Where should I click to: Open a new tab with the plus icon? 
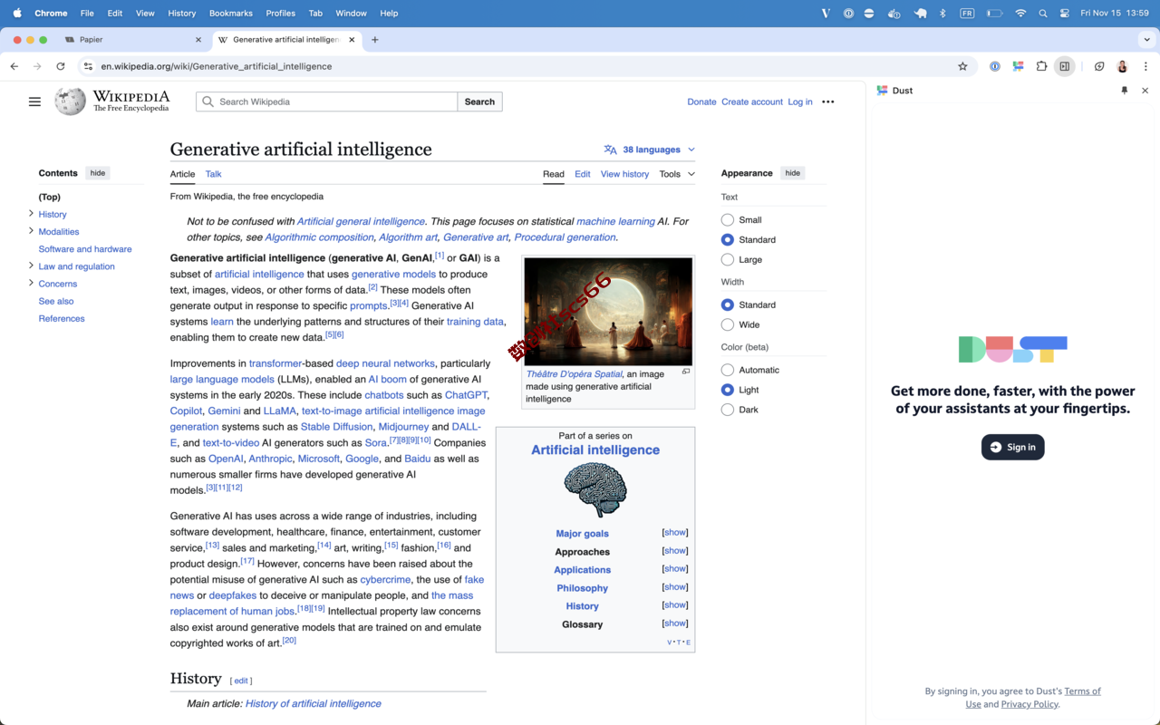click(375, 40)
